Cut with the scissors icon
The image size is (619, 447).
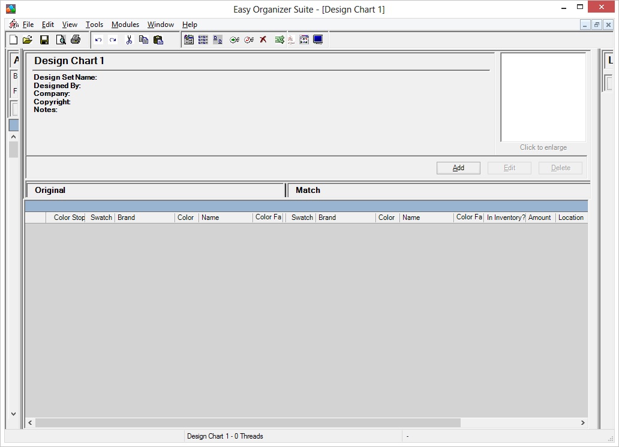coord(129,40)
